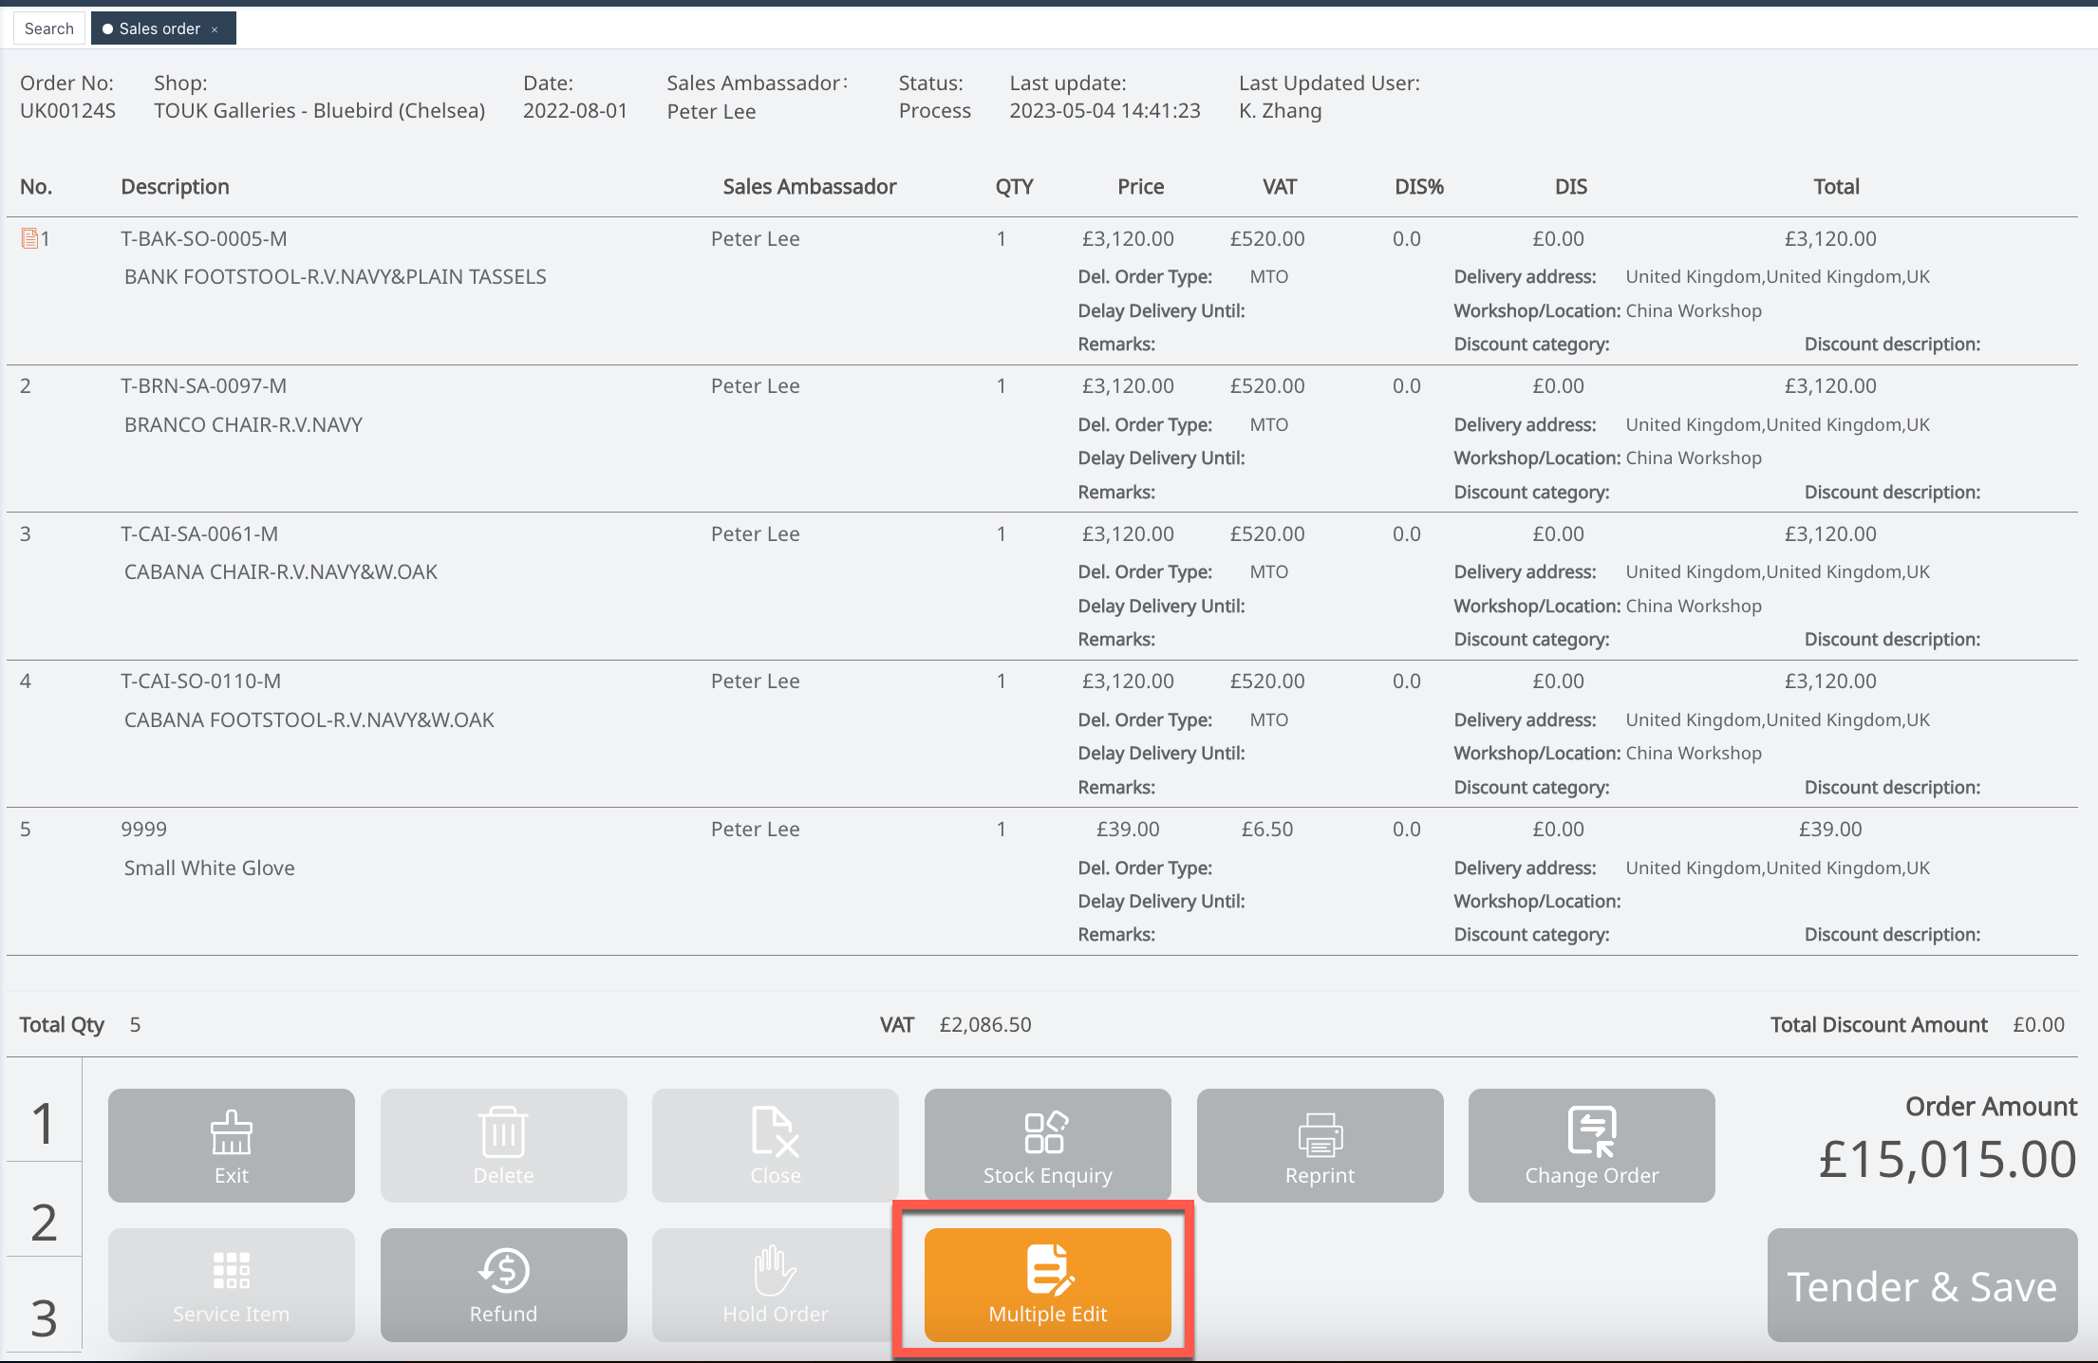
Task: Click the Reprint printer icon
Action: [1320, 1134]
